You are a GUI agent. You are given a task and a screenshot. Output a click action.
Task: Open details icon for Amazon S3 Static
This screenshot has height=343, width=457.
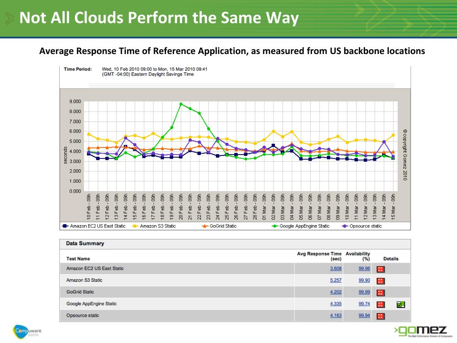pos(380,281)
